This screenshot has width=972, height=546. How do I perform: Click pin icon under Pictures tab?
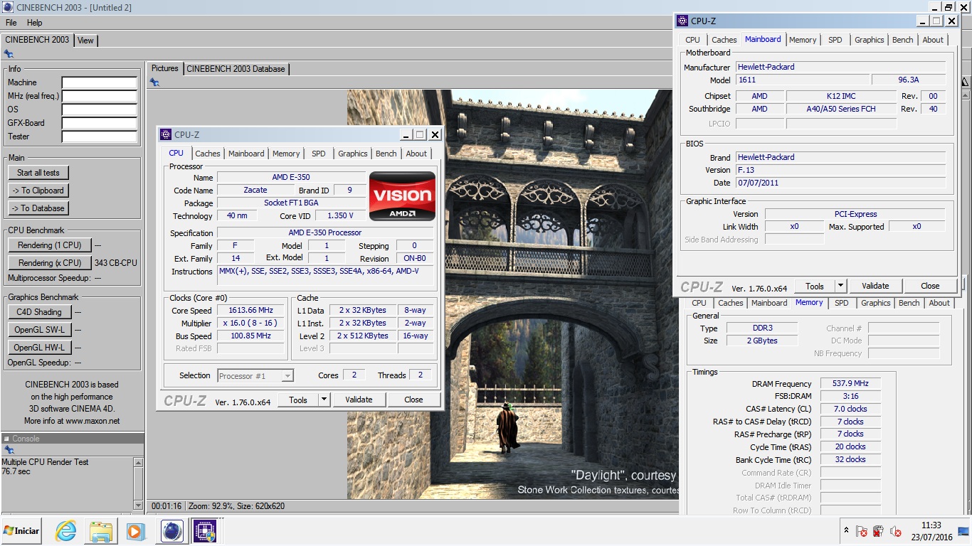tap(154, 82)
